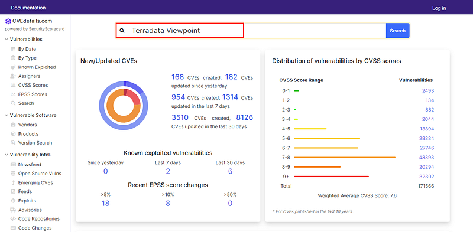
Task: Click the Last 30 days exploited count 6
Action: pos(230,171)
